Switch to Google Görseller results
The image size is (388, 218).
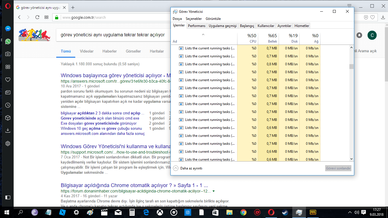(133, 51)
